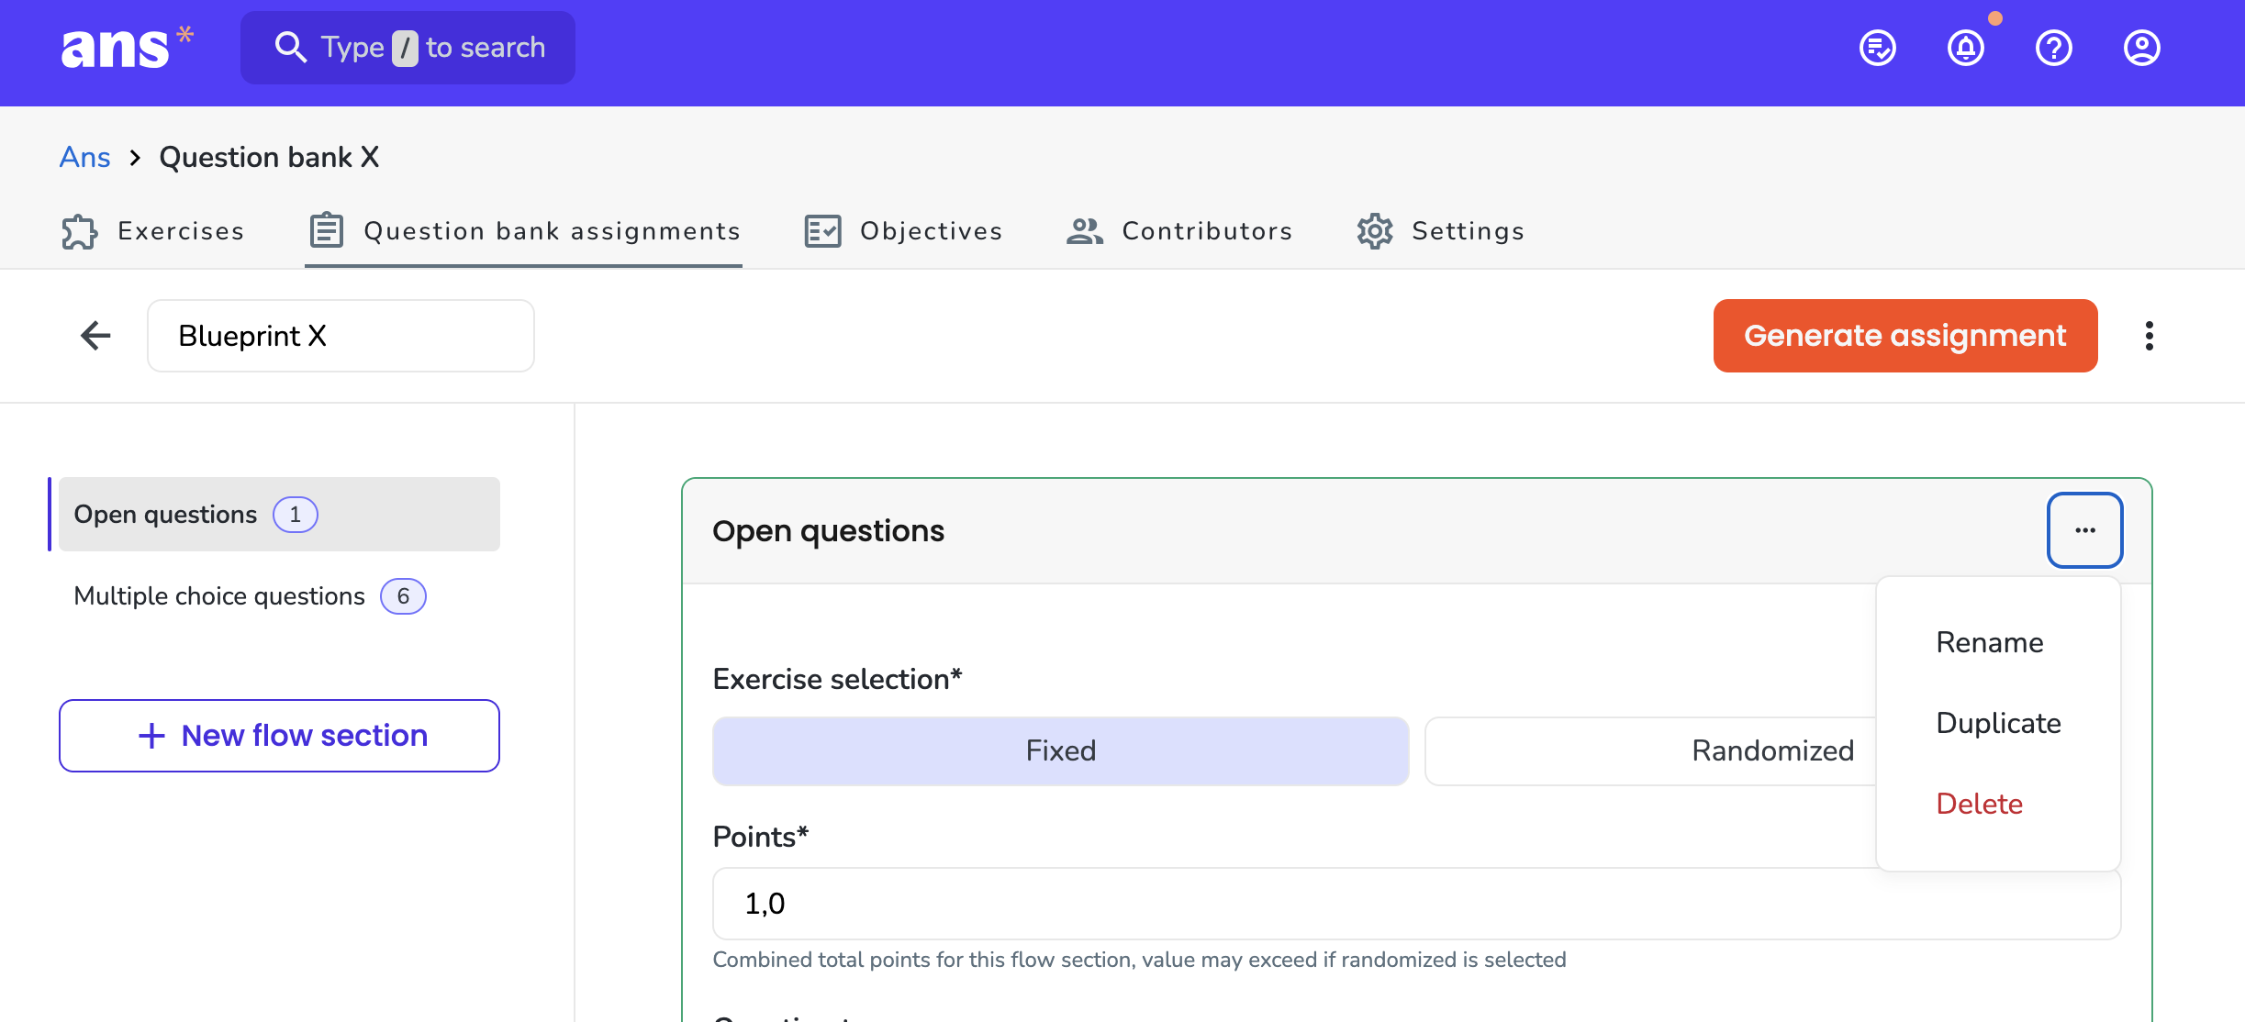Choose Rename from the section menu
Viewport: 2245px width, 1022px height.
(x=1989, y=642)
